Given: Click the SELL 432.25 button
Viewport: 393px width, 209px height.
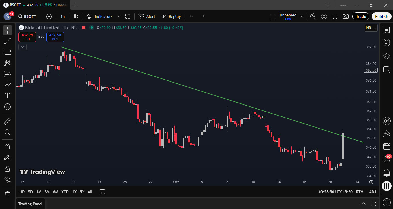Looking at the screenshot, I should coord(27,37).
